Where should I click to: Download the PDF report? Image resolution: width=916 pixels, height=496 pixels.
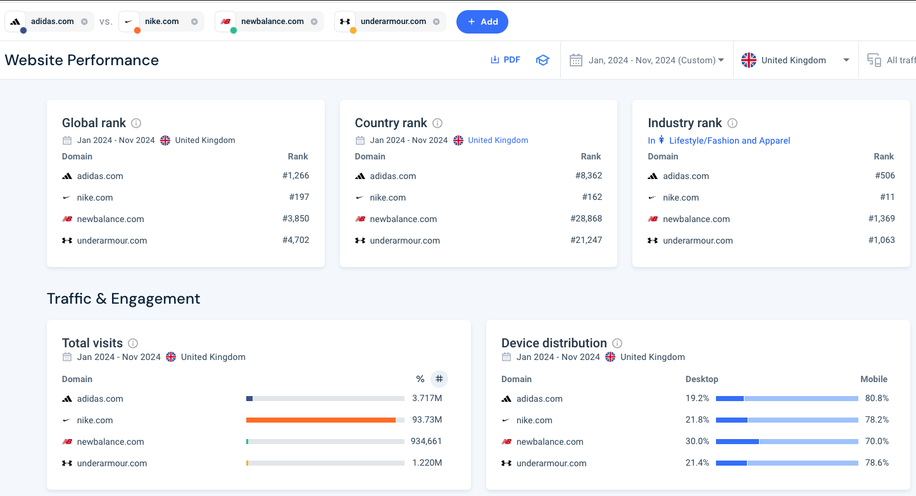tap(505, 60)
